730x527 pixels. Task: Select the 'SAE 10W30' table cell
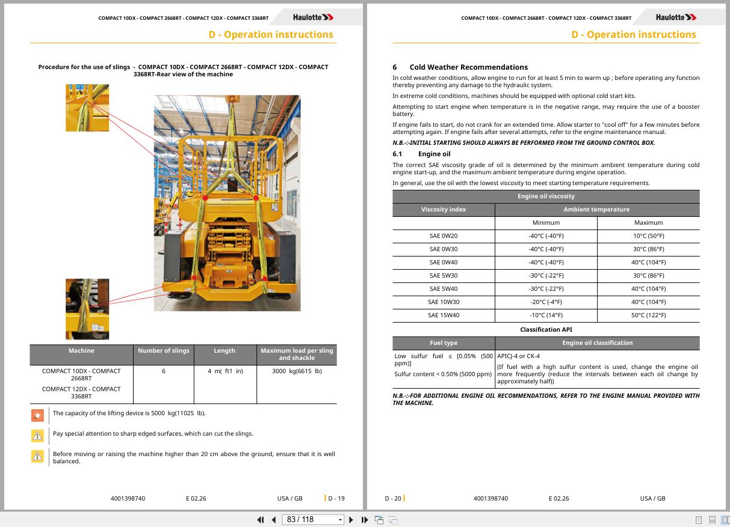444,302
